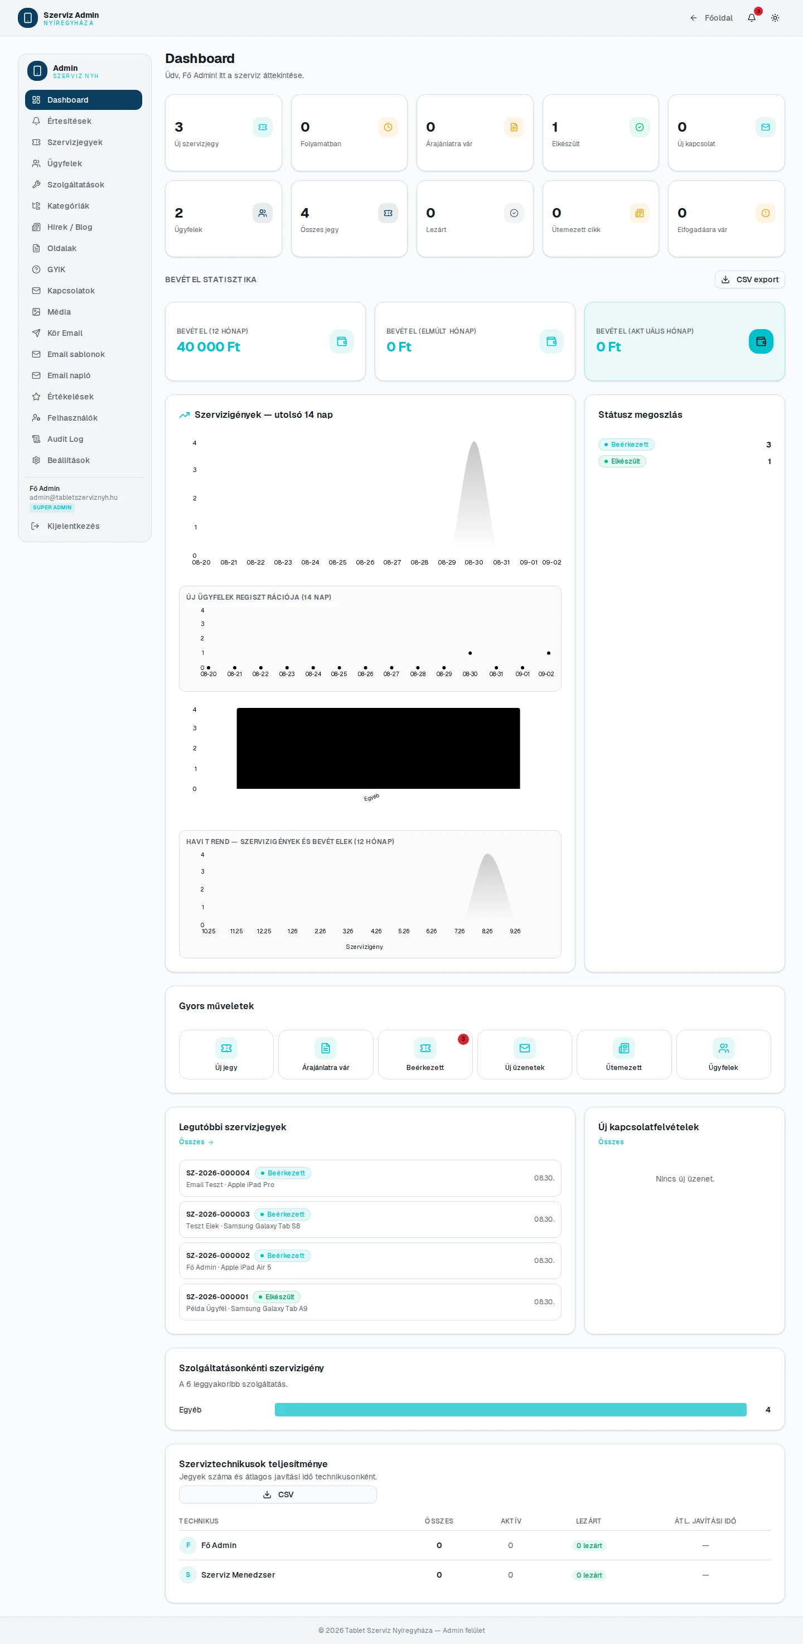Click the Email sablonok envelope icon
The width and height of the screenshot is (803, 1644).
click(x=36, y=354)
